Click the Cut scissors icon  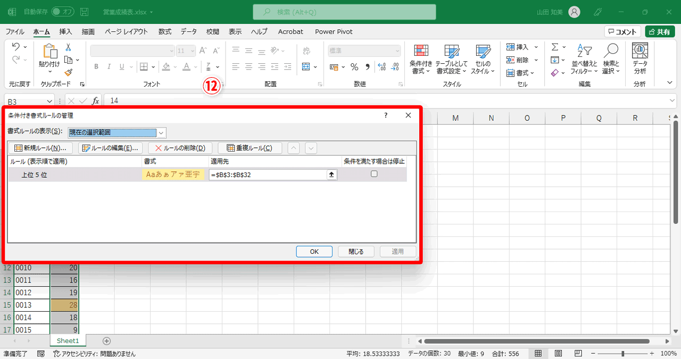68,47
